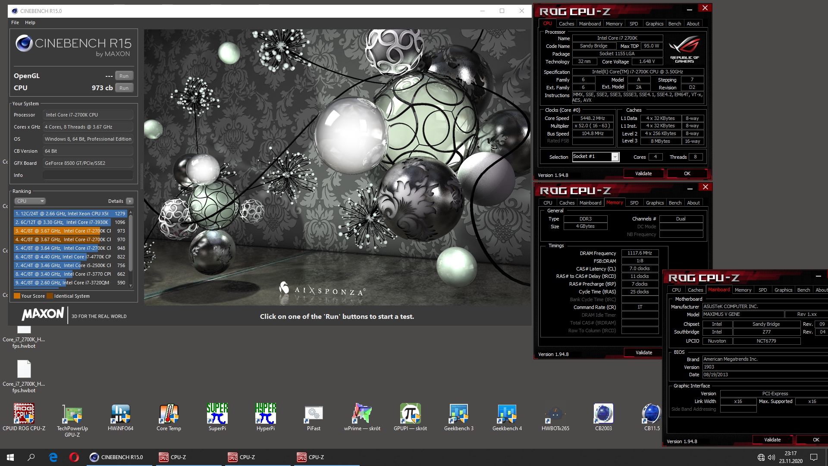Open Socket #1 selection dropdown in CPU-Z
This screenshot has height=466, width=828.
(x=596, y=157)
